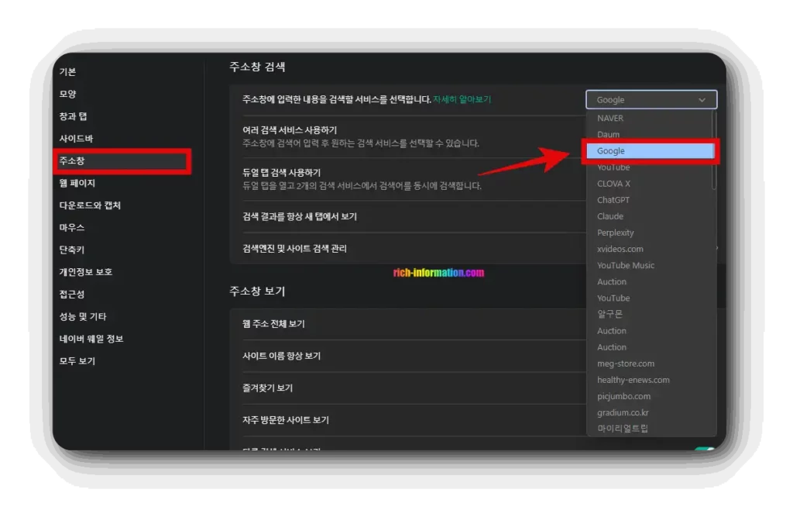
Task: Choose 알구몬 from the dropdown list
Action: (650, 315)
